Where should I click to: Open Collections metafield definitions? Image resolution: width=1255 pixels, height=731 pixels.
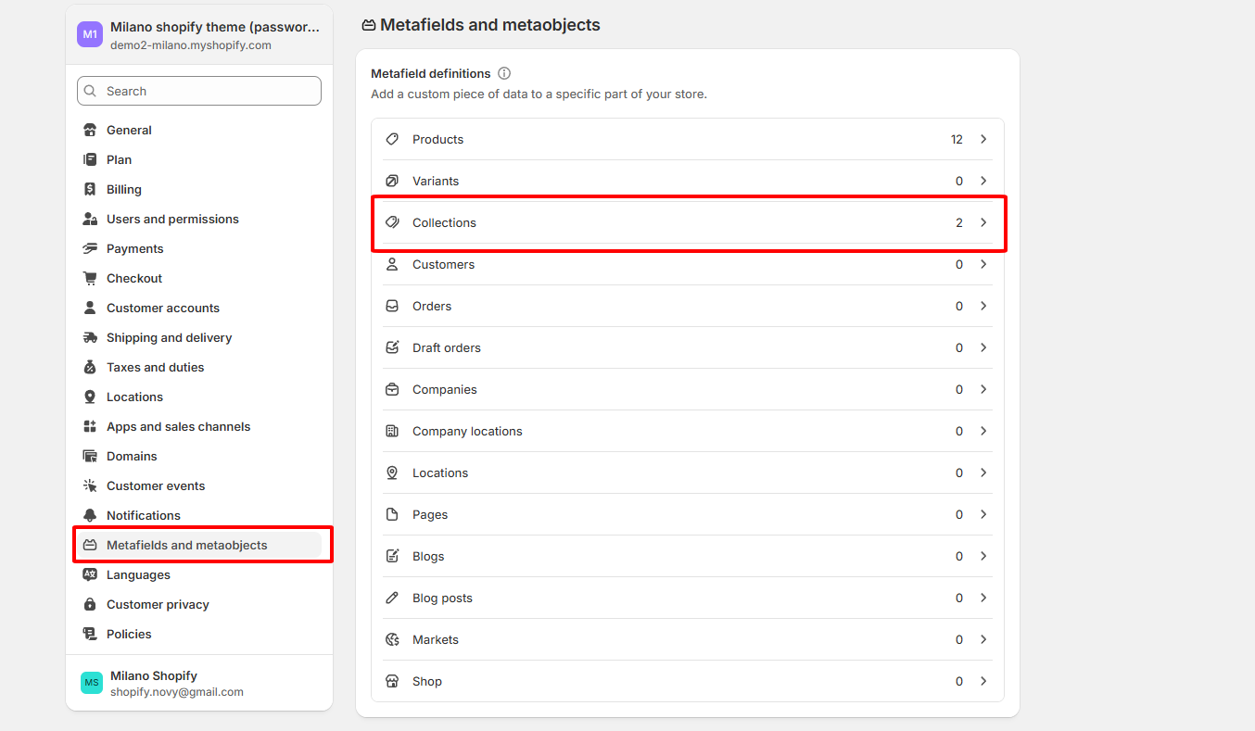(686, 222)
